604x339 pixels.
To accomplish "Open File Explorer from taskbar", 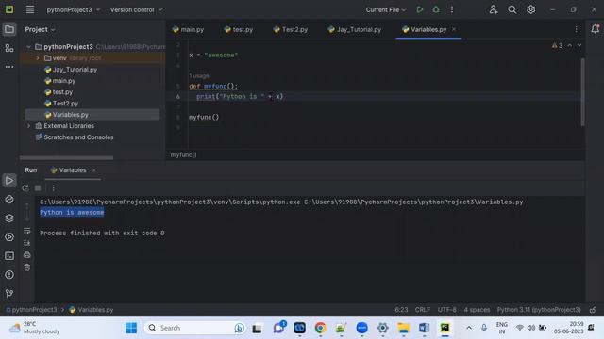I will pyautogui.click(x=403, y=328).
